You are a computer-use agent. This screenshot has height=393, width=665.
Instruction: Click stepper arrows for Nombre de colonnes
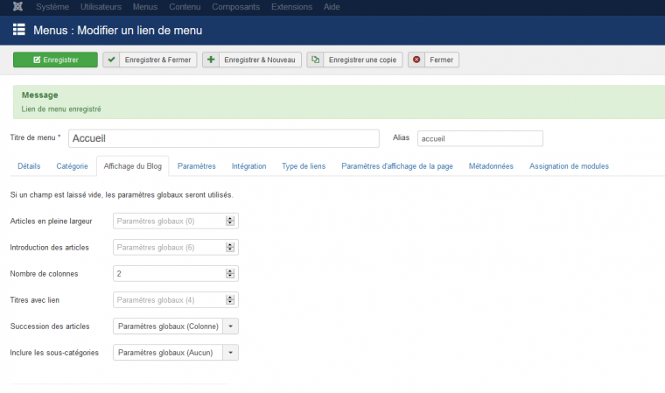pos(230,273)
